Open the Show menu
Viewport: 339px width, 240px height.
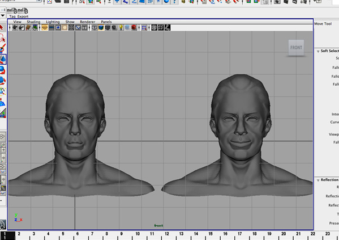click(70, 22)
